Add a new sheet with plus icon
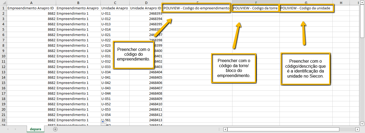The height and width of the screenshot is (133, 365). [x=55, y=129]
